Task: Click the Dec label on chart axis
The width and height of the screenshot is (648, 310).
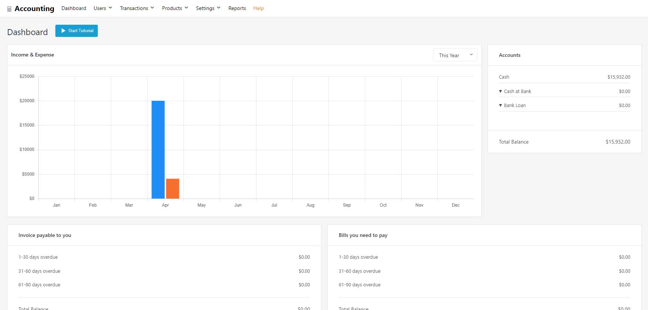Action: (456, 205)
